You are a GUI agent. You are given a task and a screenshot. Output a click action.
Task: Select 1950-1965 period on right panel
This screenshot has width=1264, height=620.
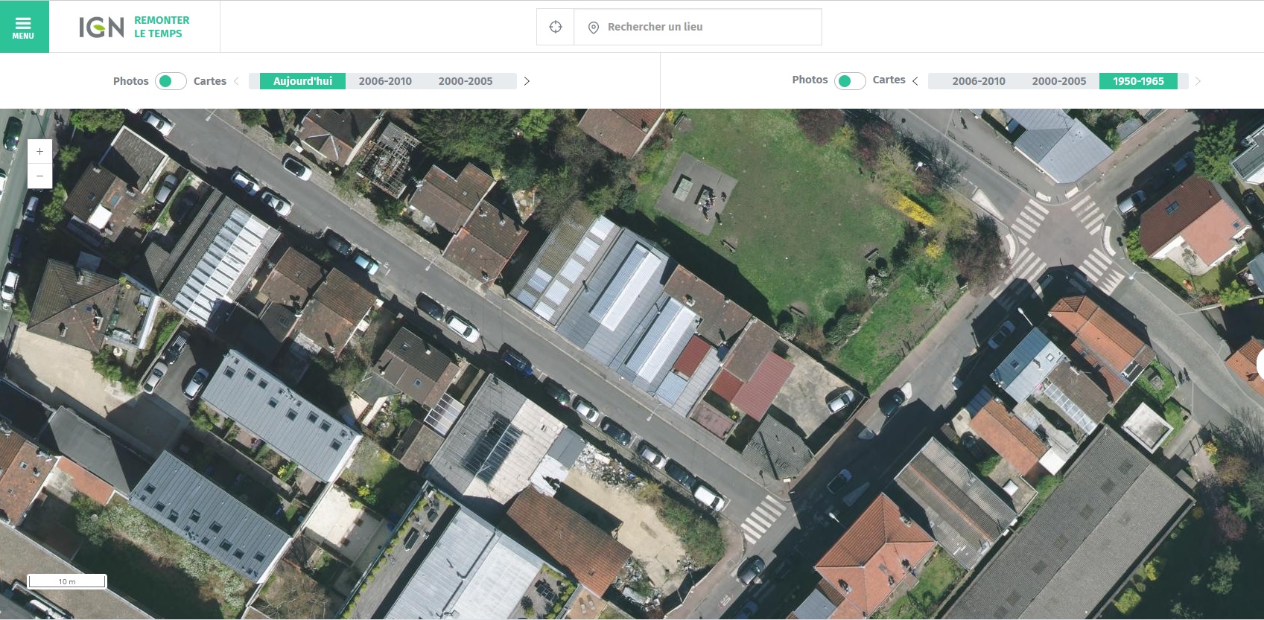pos(1138,81)
